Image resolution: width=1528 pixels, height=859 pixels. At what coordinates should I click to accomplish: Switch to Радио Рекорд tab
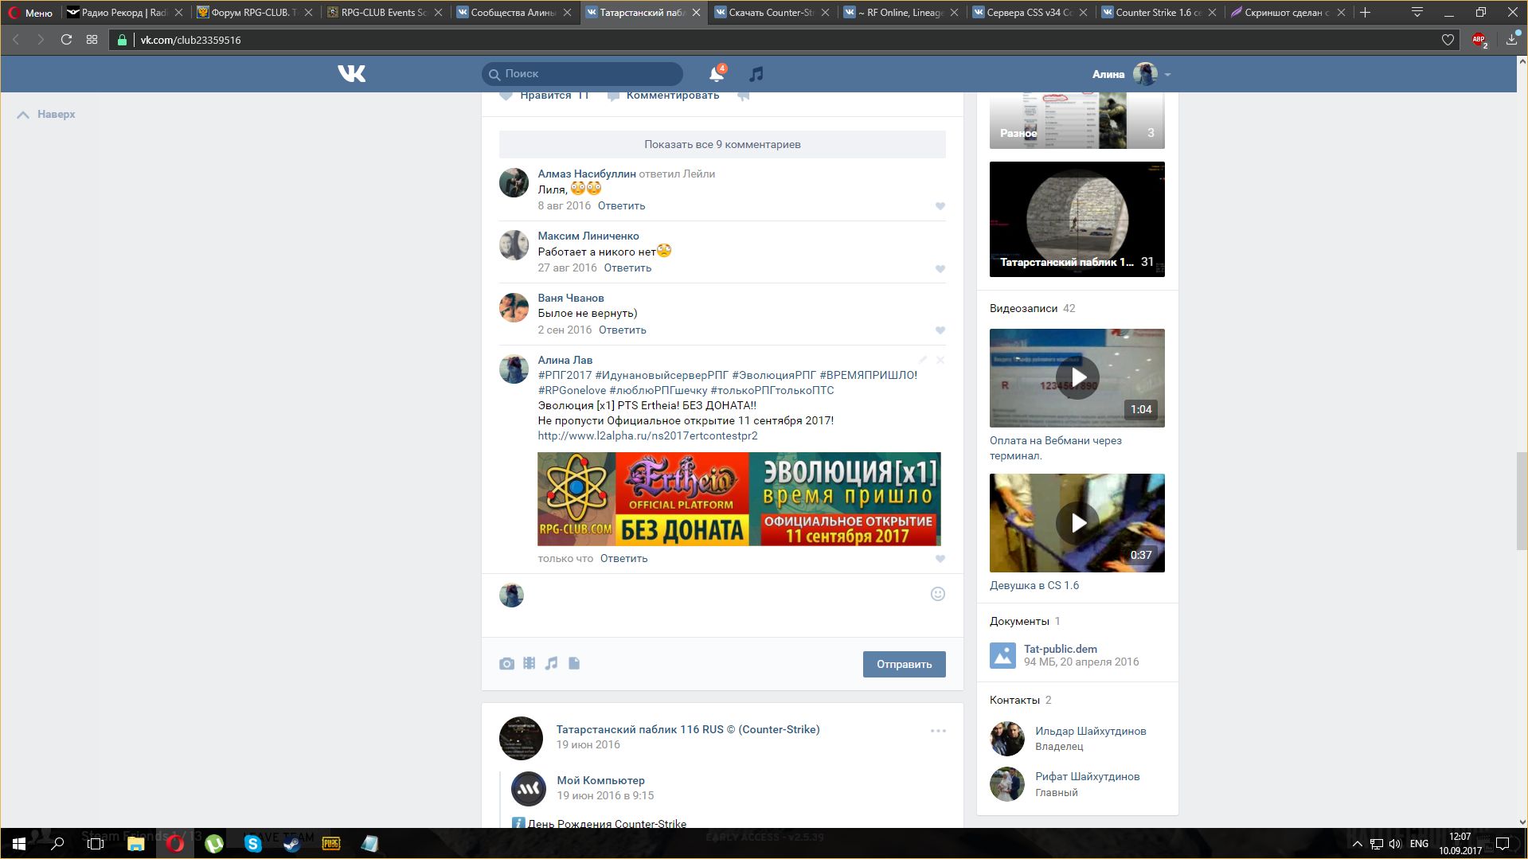tap(125, 12)
